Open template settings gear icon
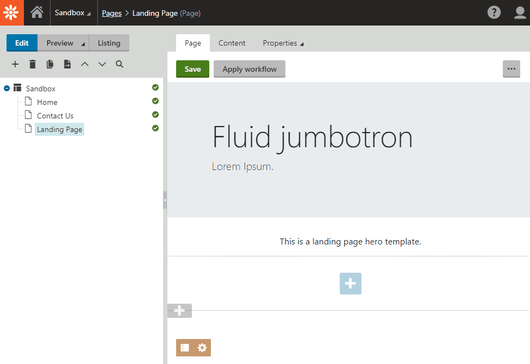The height and width of the screenshot is (364, 530). point(202,348)
